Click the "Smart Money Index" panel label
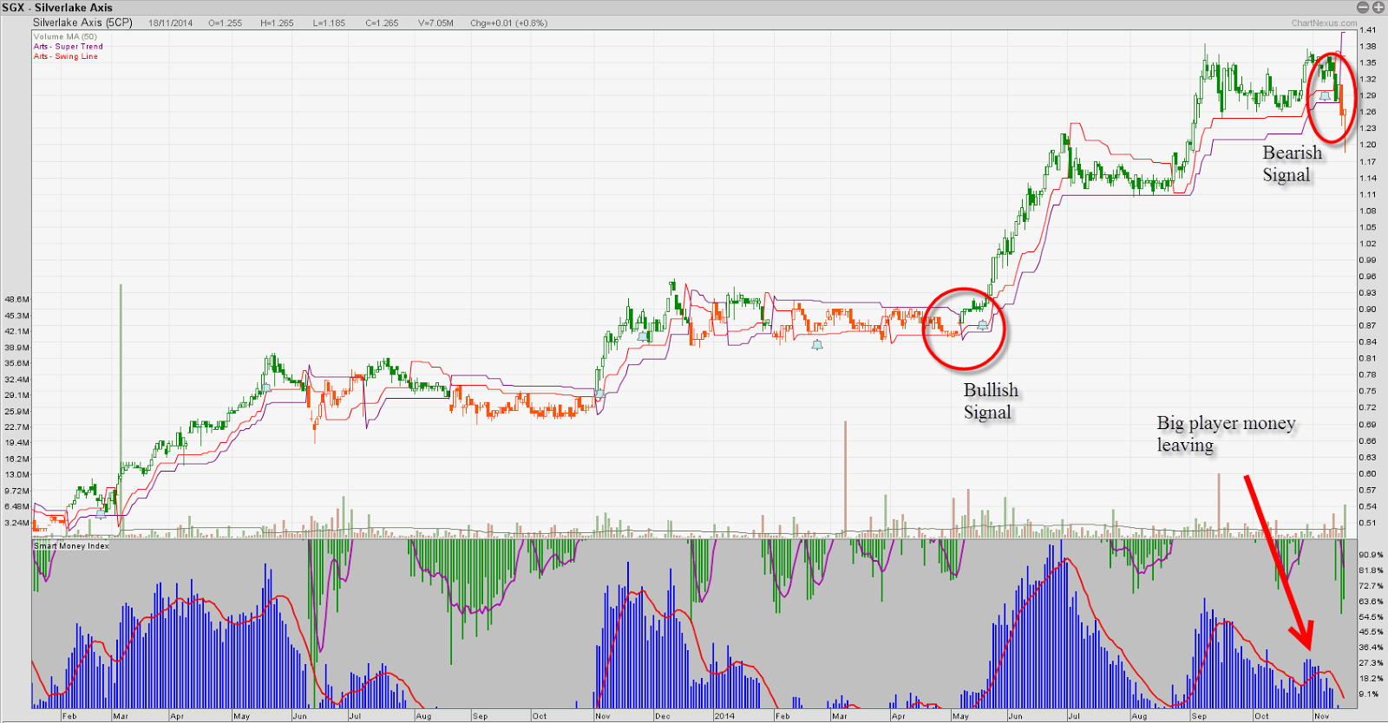Image resolution: width=1388 pixels, height=723 pixels. pos(71,546)
